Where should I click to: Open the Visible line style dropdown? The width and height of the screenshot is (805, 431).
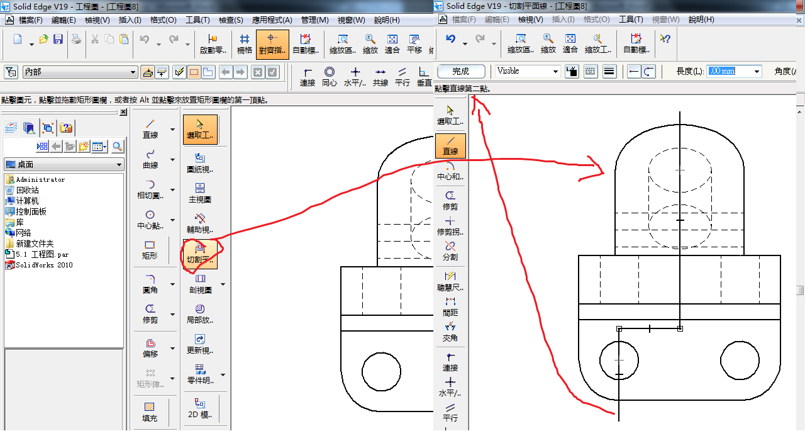coord(555,72)
